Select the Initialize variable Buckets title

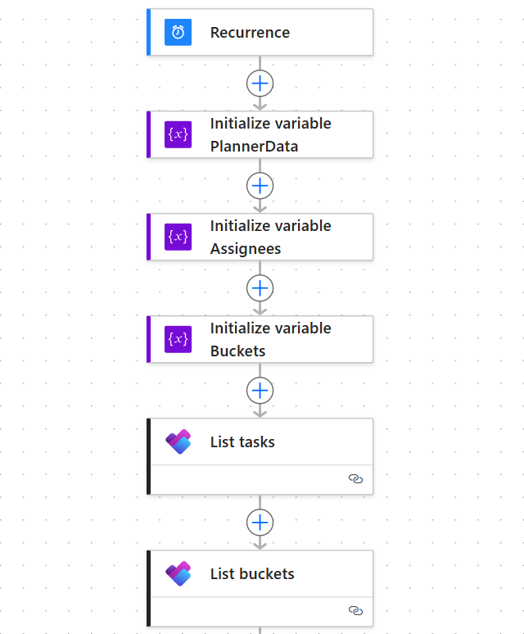point(270,339)
